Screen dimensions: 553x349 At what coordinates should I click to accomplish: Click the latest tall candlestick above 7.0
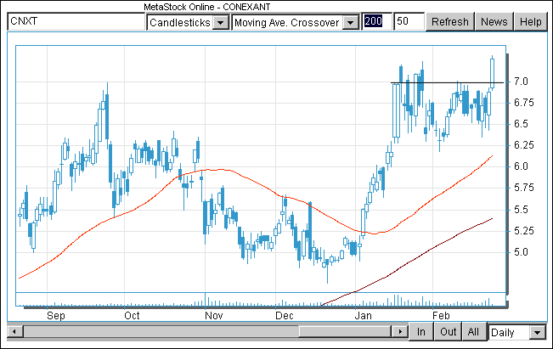pos(492,73)
